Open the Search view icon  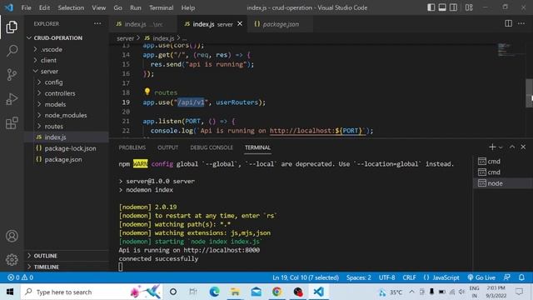pos(12,51)
